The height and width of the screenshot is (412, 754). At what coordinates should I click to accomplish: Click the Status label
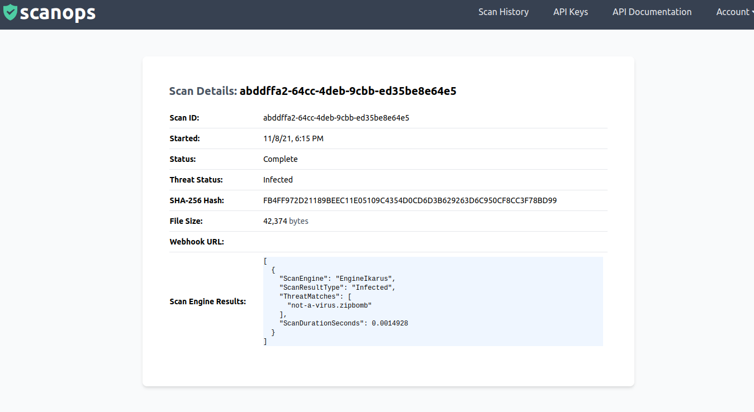(183, 159)
